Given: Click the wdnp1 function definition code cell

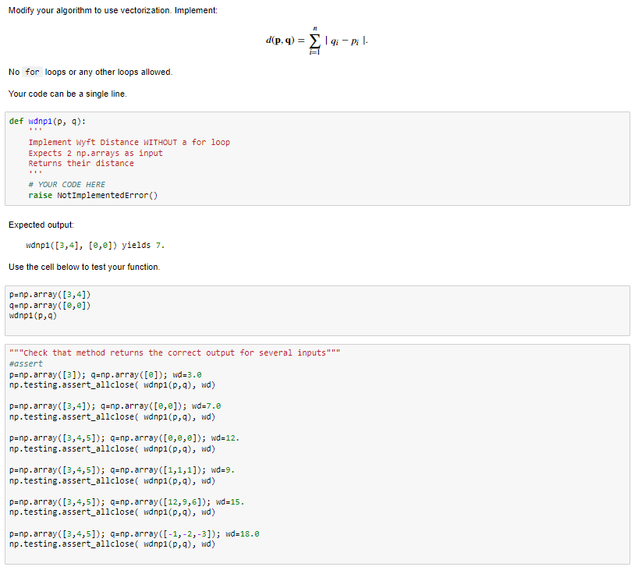Looking at the screenshot, I should pyautogui.click(x=317, y=158).
